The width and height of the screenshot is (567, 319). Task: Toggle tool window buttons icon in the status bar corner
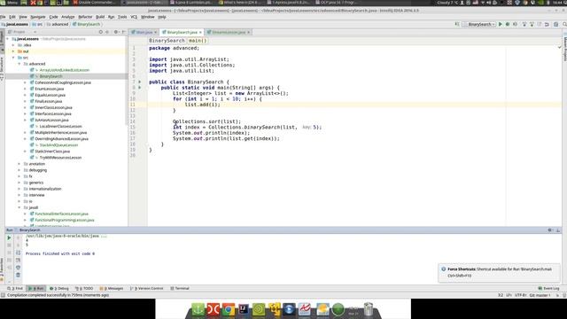3,295
